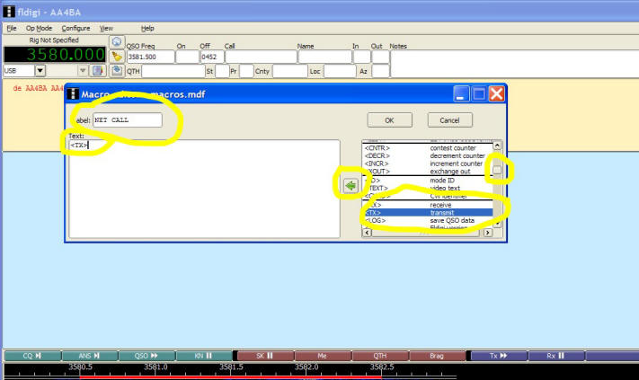Screen dimensions: 639x380
Task: Click the Cnty country field
Action: pyautogui.click(x=289, y=71)
